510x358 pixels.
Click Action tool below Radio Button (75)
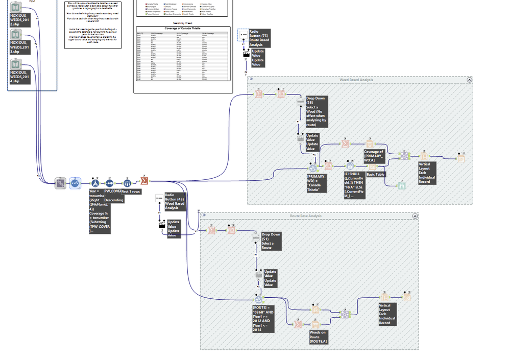(246, 54)
